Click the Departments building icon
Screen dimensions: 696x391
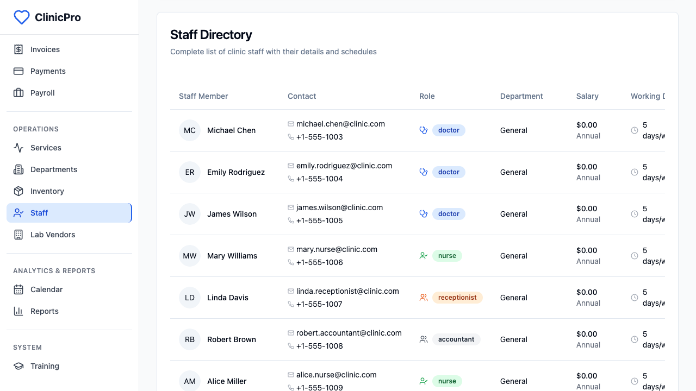coord(18,169)
